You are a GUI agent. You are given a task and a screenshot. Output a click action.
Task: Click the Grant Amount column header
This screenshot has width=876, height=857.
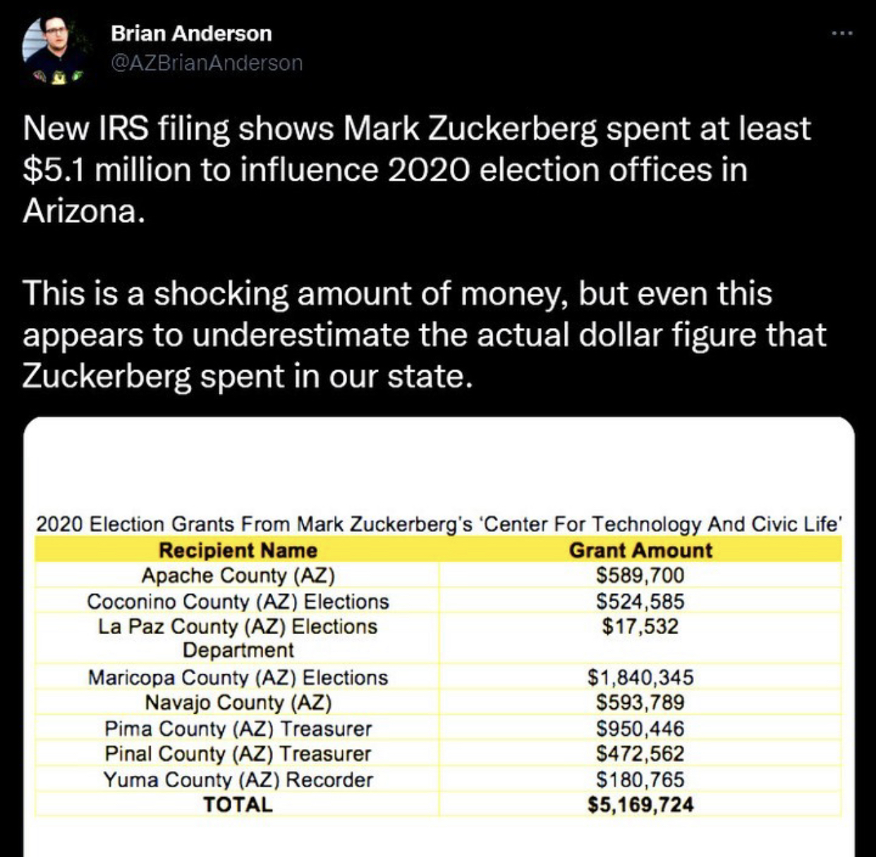point(640,550)
